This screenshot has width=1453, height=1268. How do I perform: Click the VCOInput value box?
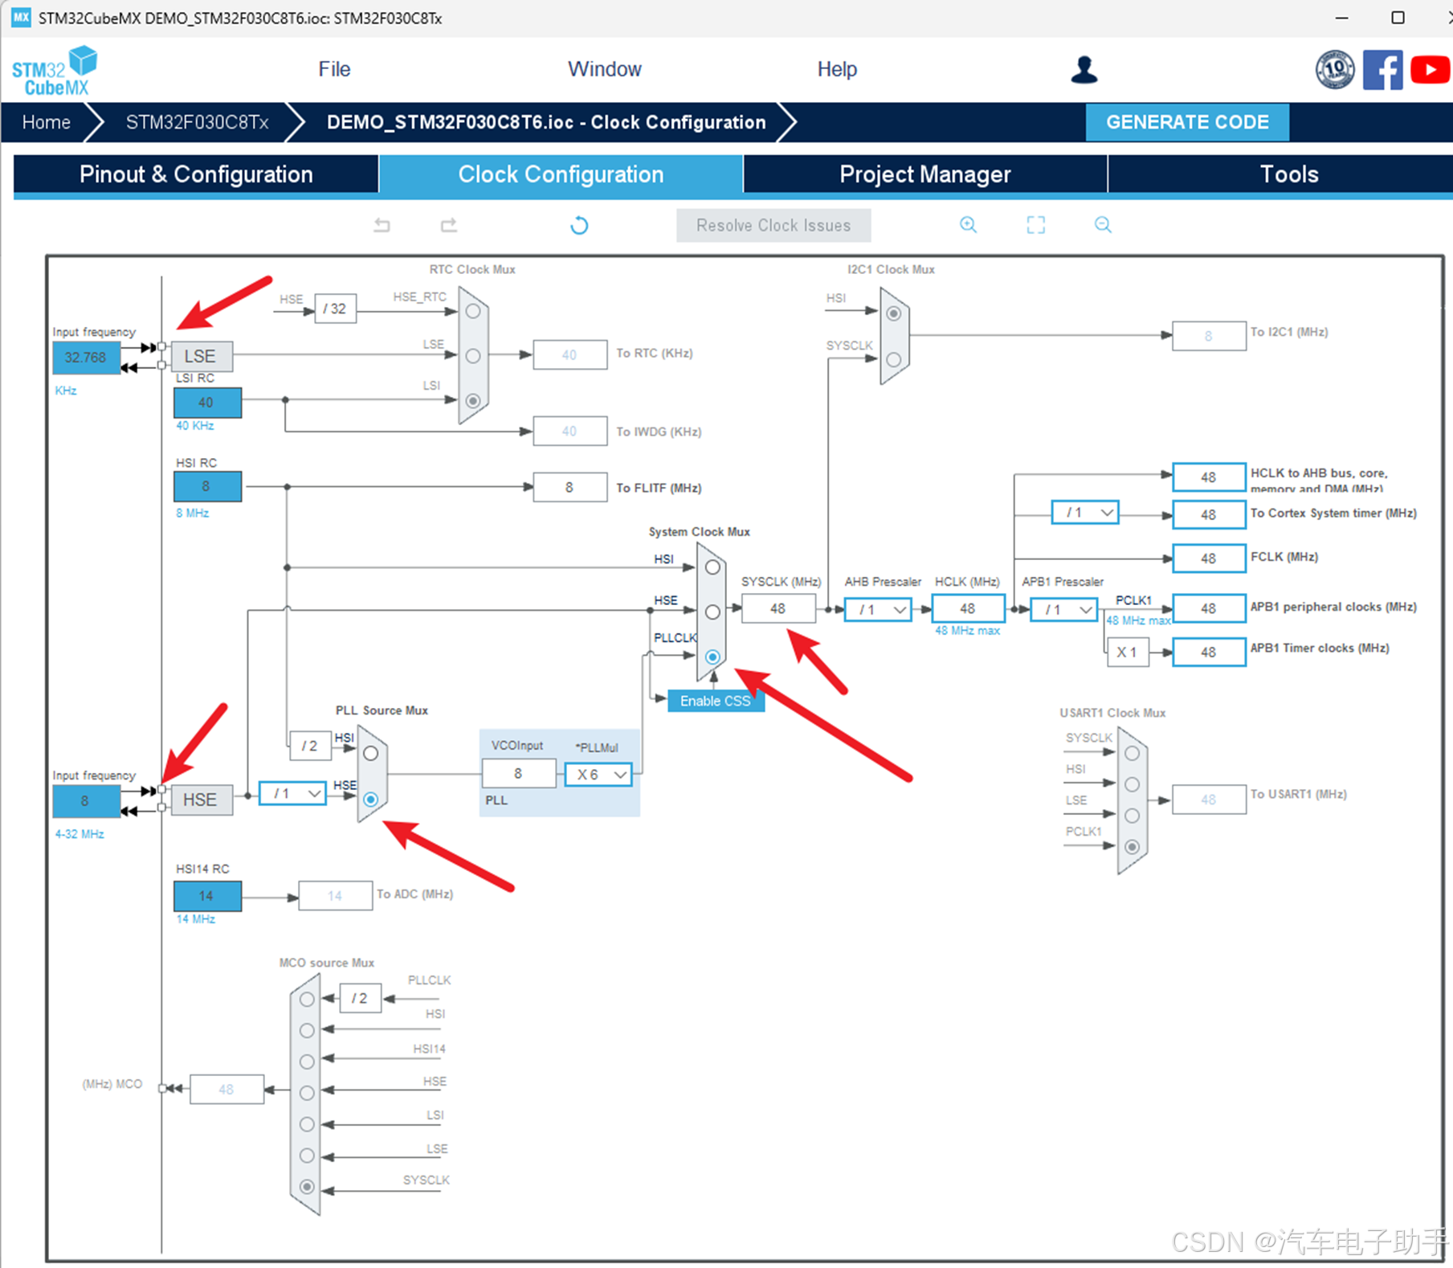(519, 773)
